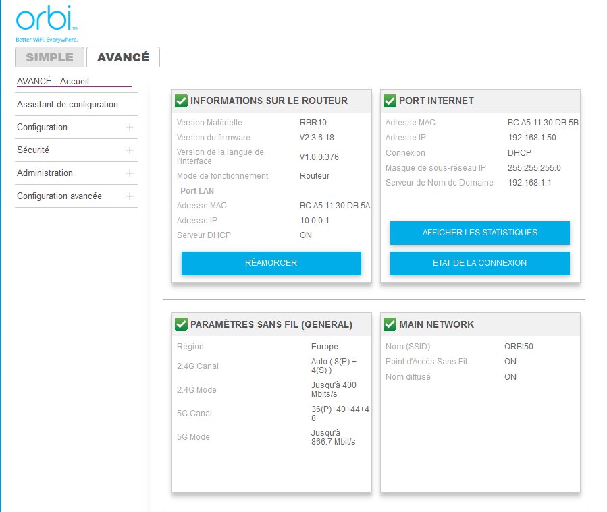The image size is (607, 512).
Task: Expand the Sécurité section plus icon
Action: (x=130, y=150)
